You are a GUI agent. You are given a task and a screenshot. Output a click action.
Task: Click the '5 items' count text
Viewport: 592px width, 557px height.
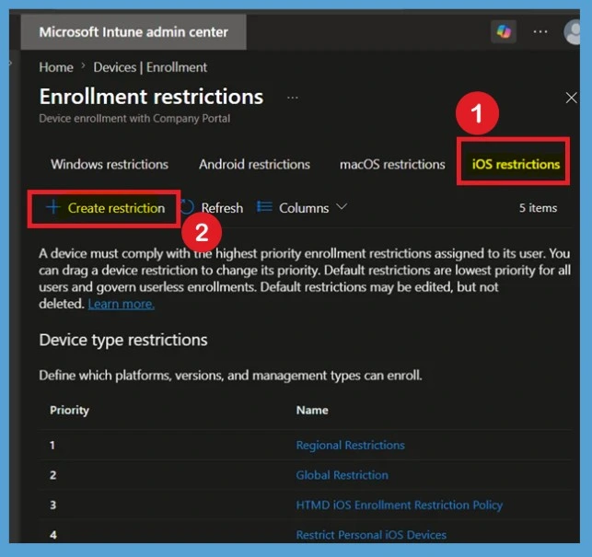click(x=538, y=208)
